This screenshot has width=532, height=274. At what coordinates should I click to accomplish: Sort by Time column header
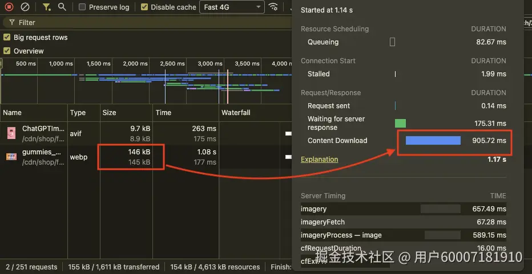tap(186, 113)
